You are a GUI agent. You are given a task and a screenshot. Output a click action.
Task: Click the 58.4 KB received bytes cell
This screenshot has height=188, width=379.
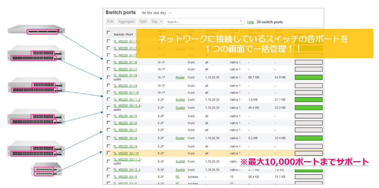click(x=254, y=177)
